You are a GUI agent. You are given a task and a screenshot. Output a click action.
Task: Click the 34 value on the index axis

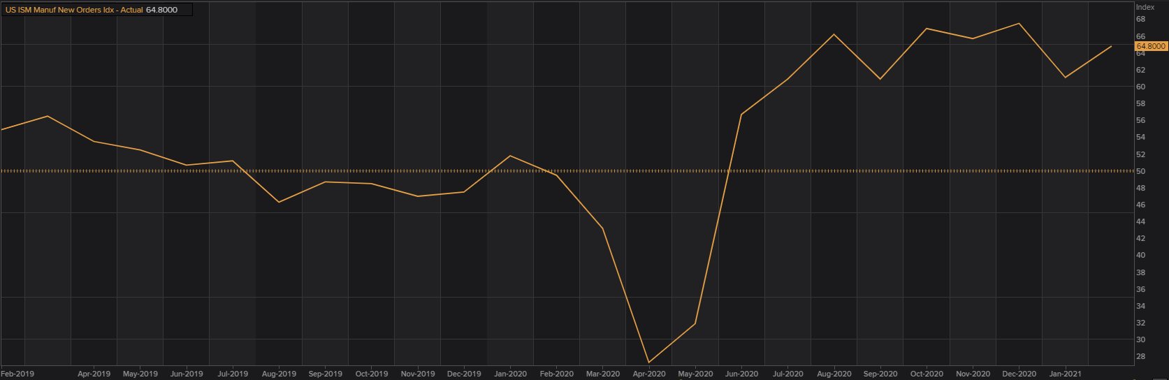pos(1140,306)
